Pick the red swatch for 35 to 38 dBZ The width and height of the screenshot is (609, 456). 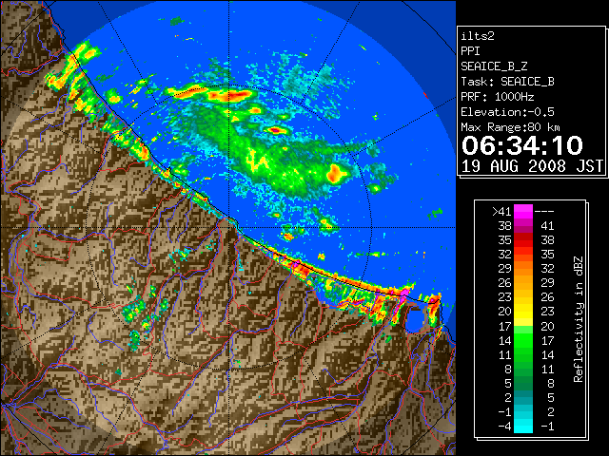pyautogui.click(x=523, y=240)
